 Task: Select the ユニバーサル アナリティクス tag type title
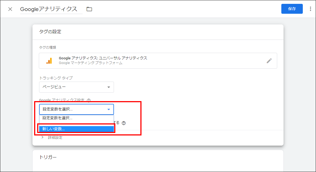coord(103,58)
